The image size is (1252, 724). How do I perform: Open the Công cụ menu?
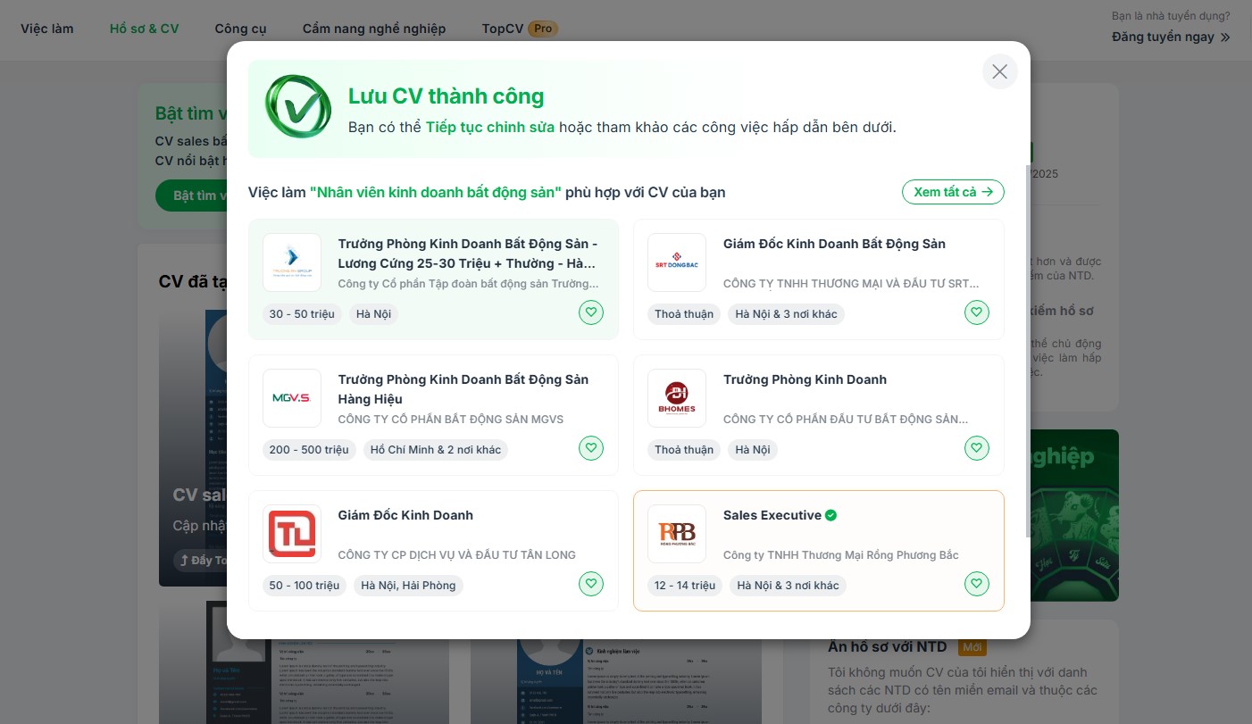pyautogui.click(x=240, y=29)
